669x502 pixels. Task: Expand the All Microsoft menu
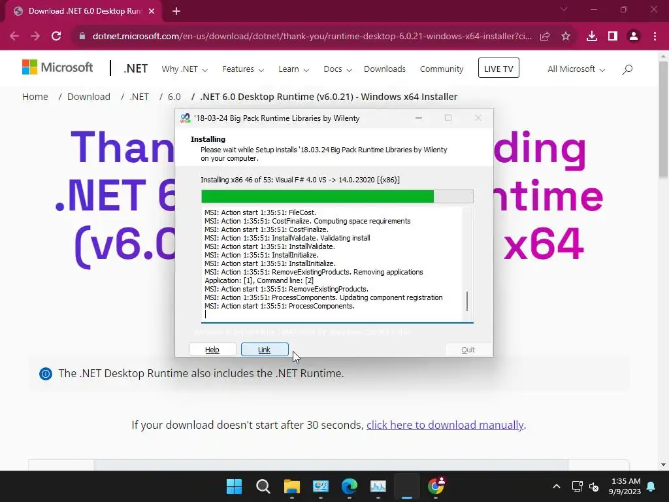pos(576,69)
